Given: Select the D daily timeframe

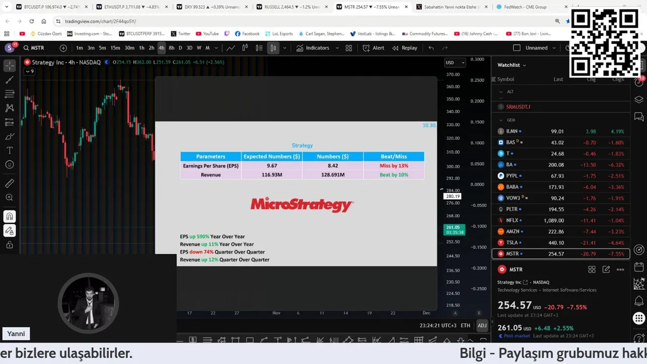Looking at the screenshot, I should pyautogui.click(x=180, y=48).
